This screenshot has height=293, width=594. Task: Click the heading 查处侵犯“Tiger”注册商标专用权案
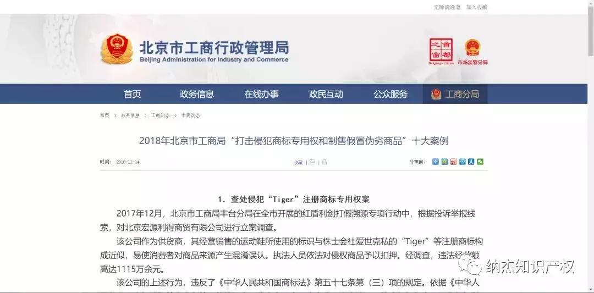click(x=294, y=200)
